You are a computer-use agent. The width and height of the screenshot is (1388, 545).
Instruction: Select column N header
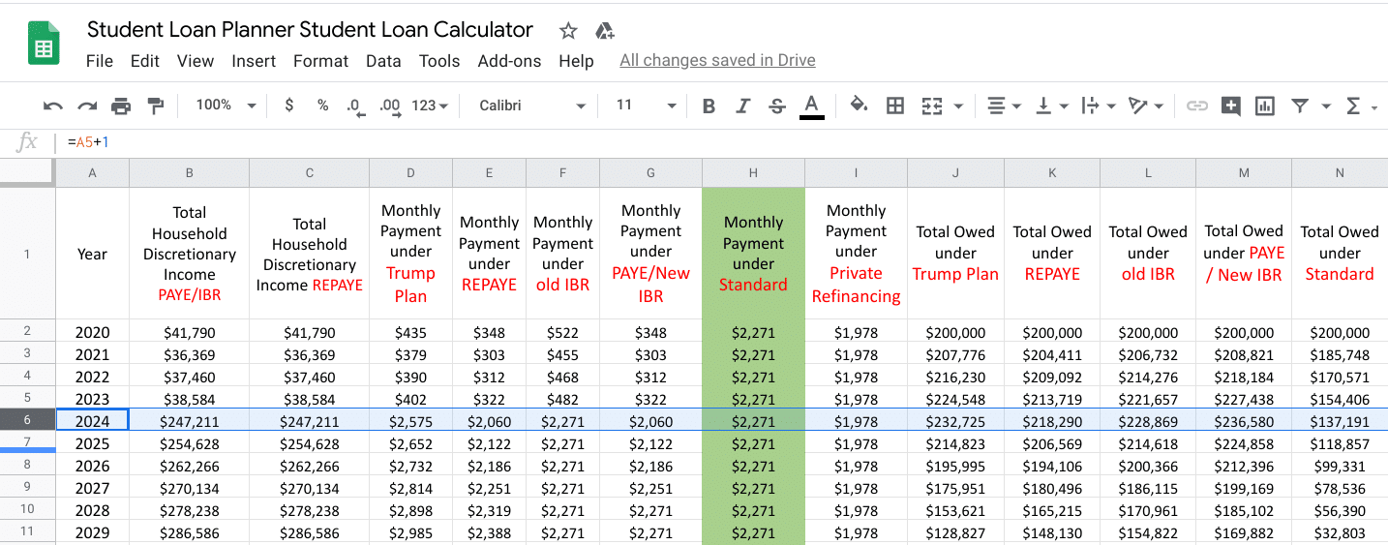[x=1340, y=173]
